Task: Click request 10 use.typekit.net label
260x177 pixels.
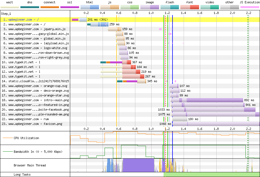Action: [24, 62]
